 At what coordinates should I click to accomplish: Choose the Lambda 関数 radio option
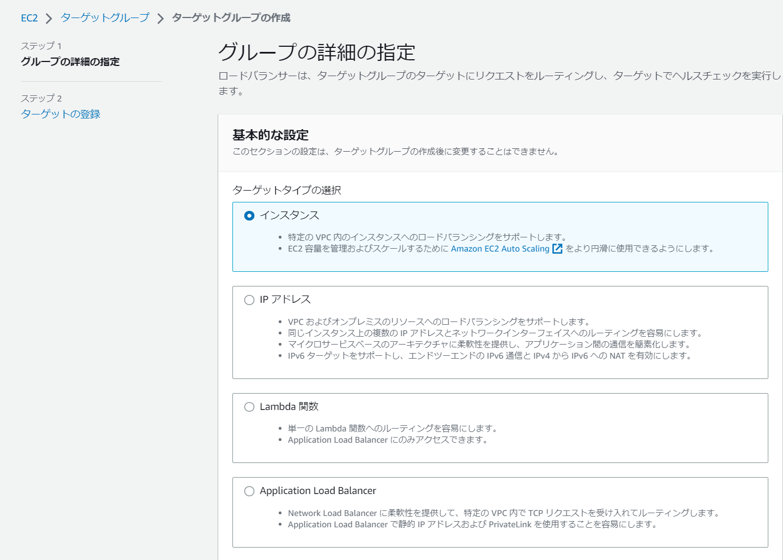tap(249, 407)
